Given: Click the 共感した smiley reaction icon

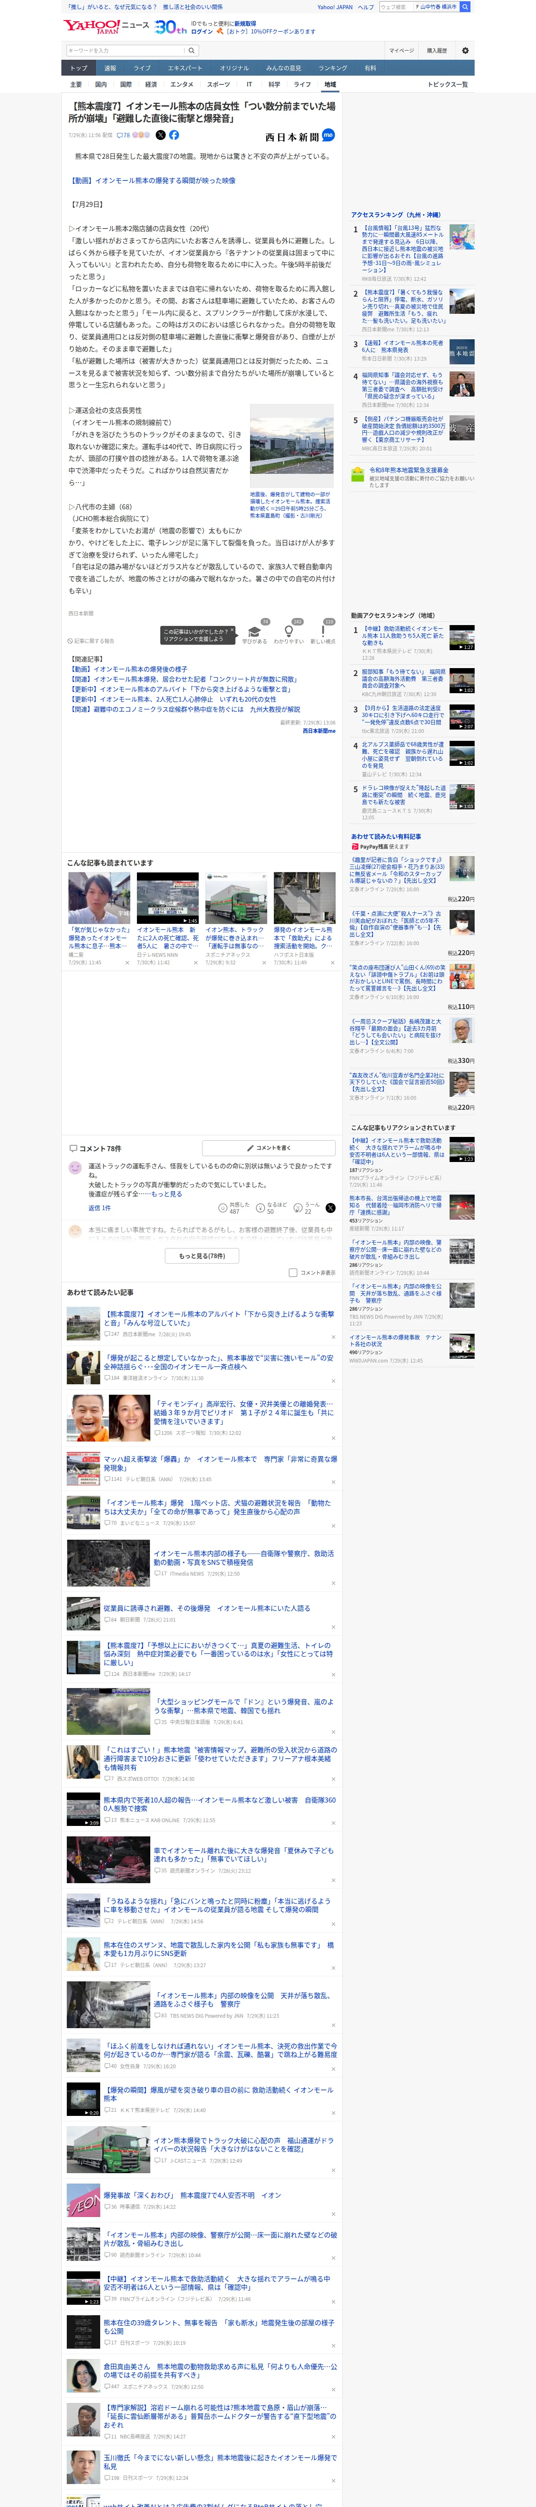Looking at the screenshot, I should pyautogui.click(x=223, y=1208).
